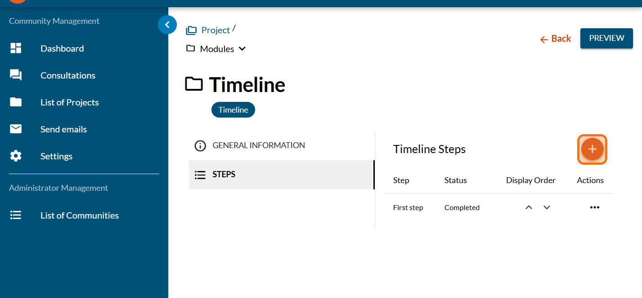This screenshot has height=298, width=642.
Task: Open the General Information tab
Action: click(258, 145)
